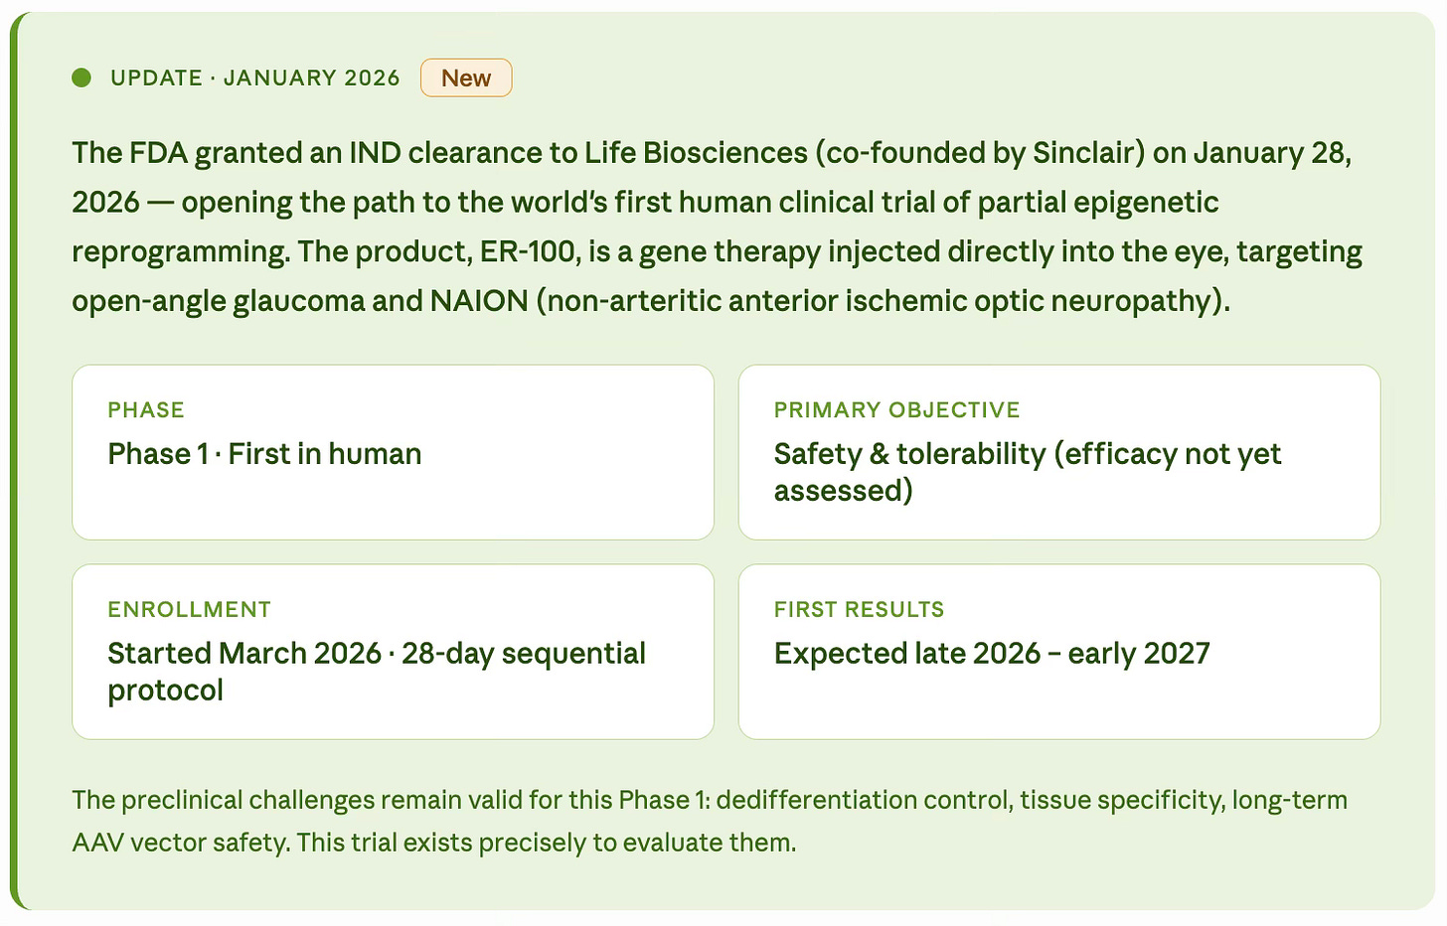Click the UPDATE · JANUARY 2026 header
Screen dimensions: 1447x926
pos(255,77)
